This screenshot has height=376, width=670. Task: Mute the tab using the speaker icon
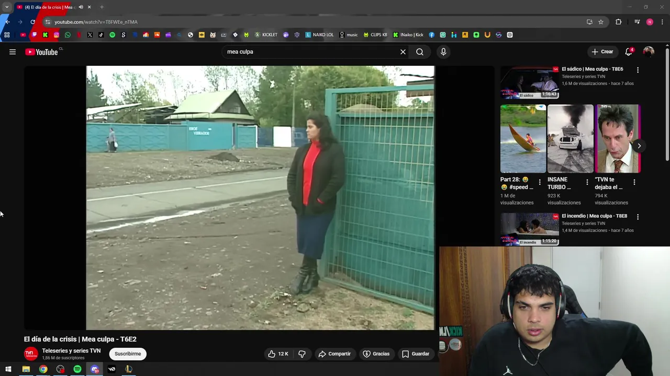[81, 7]
